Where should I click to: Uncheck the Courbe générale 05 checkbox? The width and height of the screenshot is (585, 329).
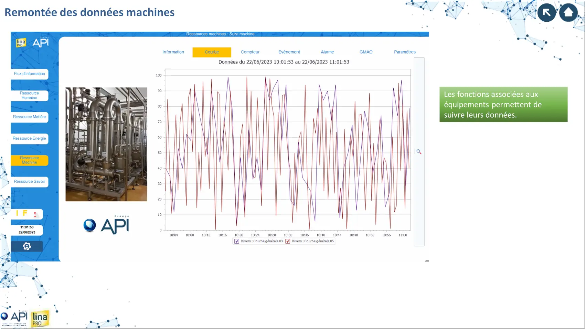coord(288,241)
